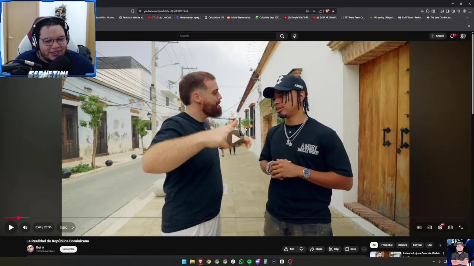Viewport: 474px width, 266px height.
Task: Open File Explorer from the taskbar
Action: click(192, 262)
